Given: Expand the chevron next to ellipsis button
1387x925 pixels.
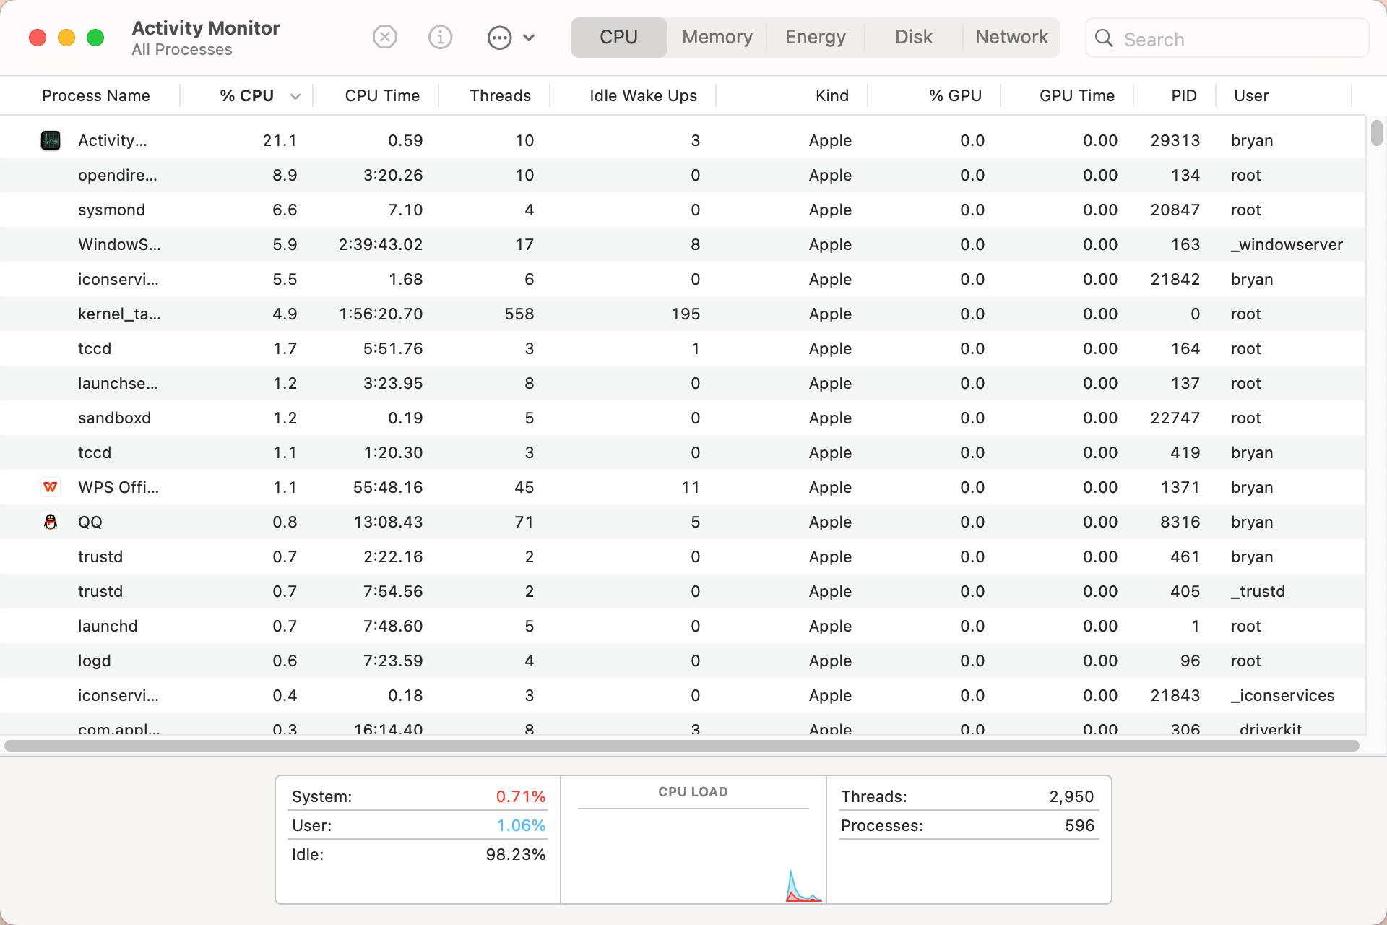Looking at the screenshot, I should (x=529, y=38).
